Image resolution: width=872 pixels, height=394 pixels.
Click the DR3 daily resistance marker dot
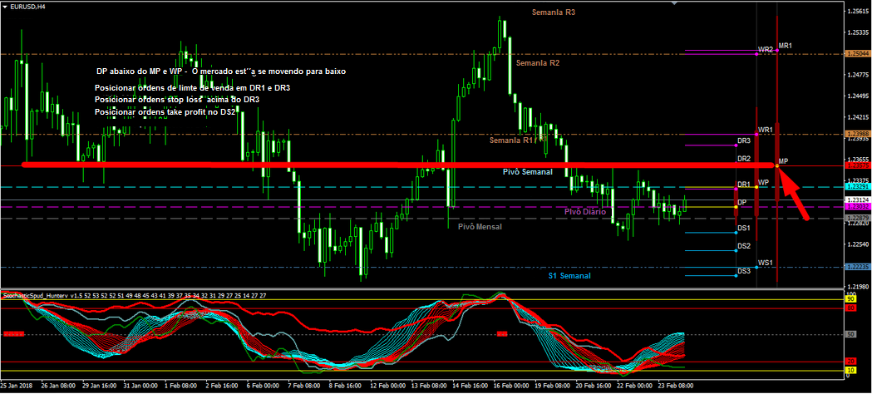(736, 145)
